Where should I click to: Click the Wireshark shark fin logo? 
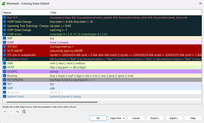tap(3, 3)
